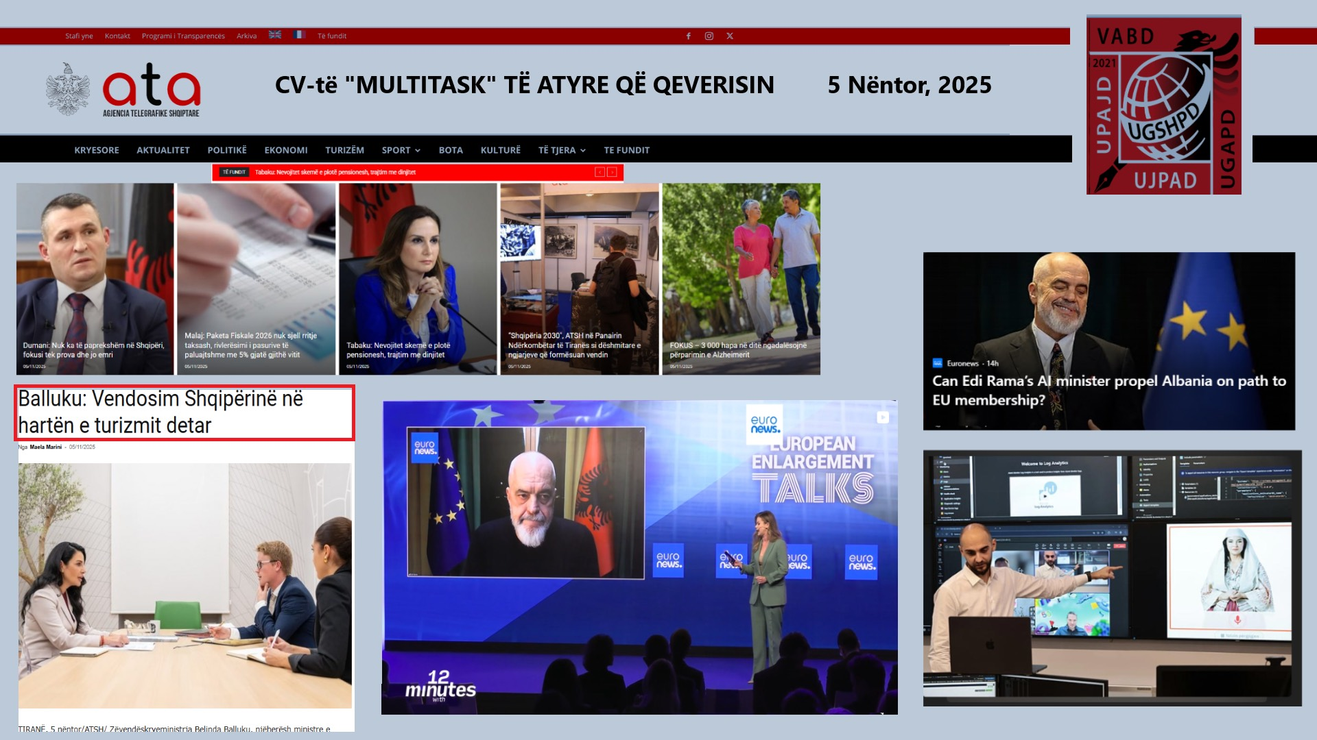Open the Facebook social icon
1317x740 pixels.
pyautogui.click(x=688, y=36)
